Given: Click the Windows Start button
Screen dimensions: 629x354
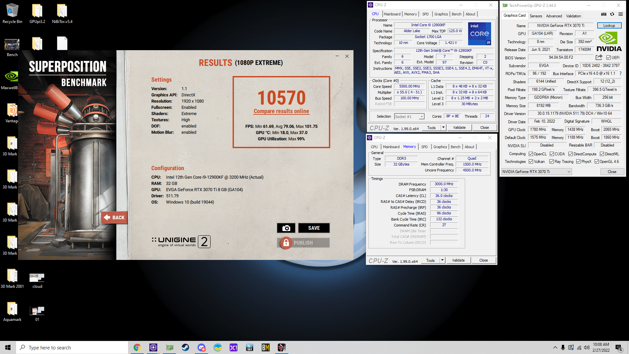Looking at the screenshot, I should [8, 347].
